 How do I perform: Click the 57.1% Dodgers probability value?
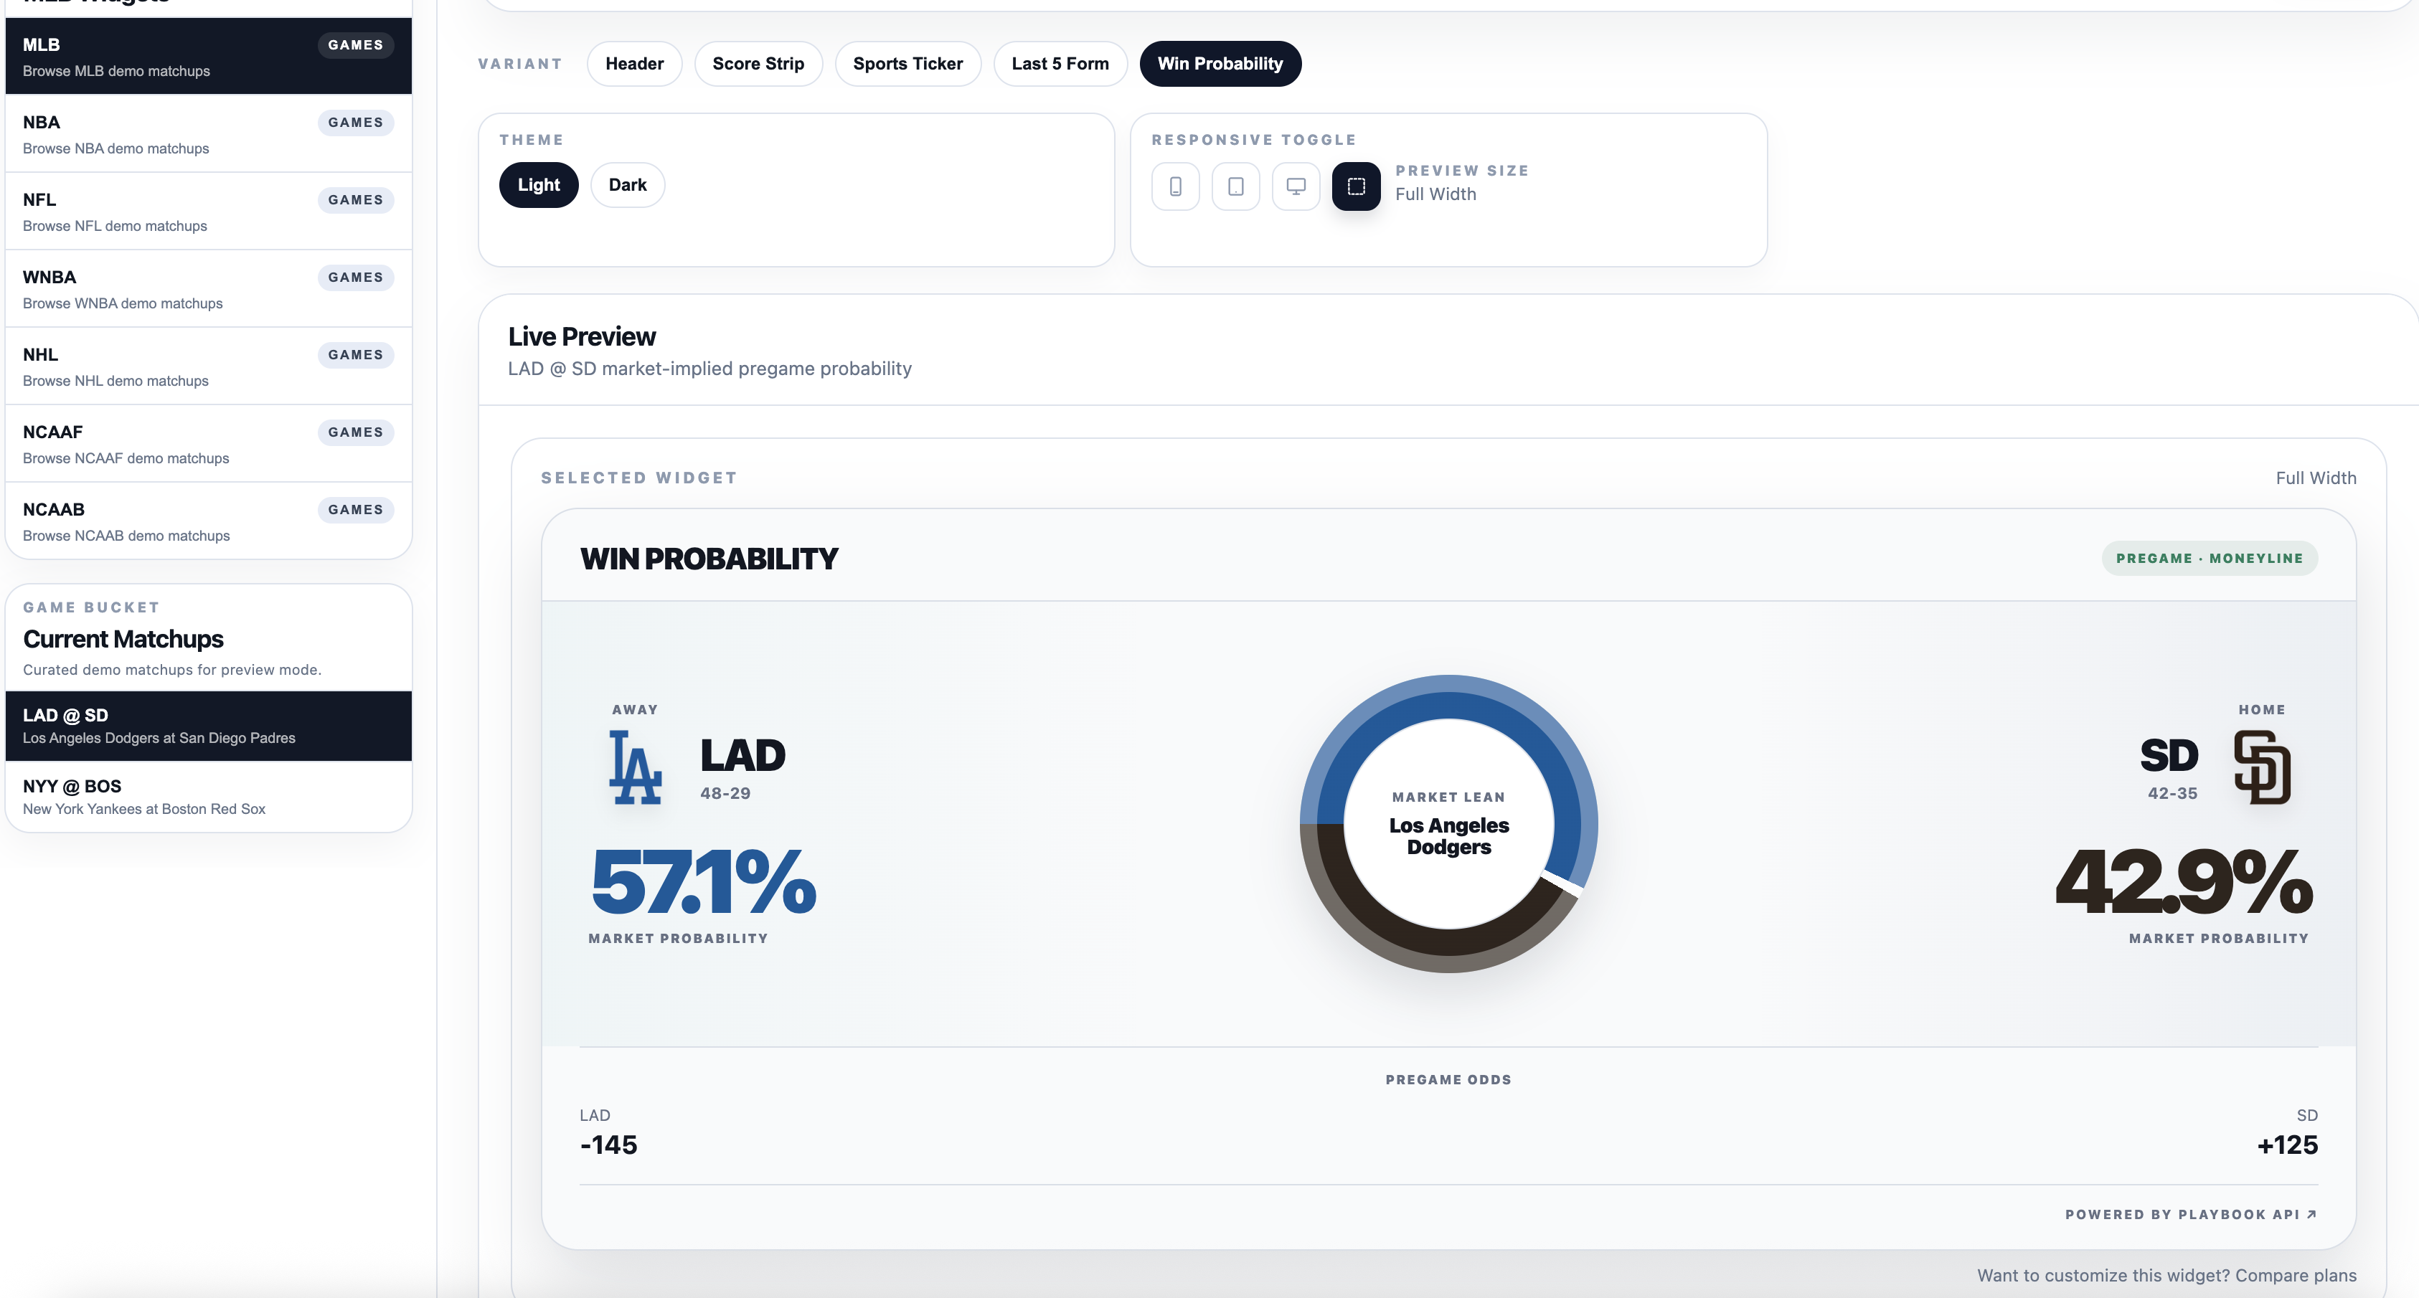click(703, 882)
